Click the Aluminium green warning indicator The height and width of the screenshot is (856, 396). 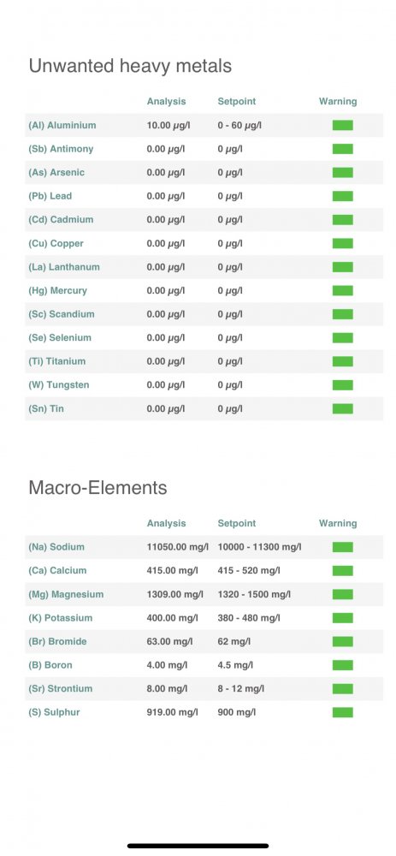343,125
